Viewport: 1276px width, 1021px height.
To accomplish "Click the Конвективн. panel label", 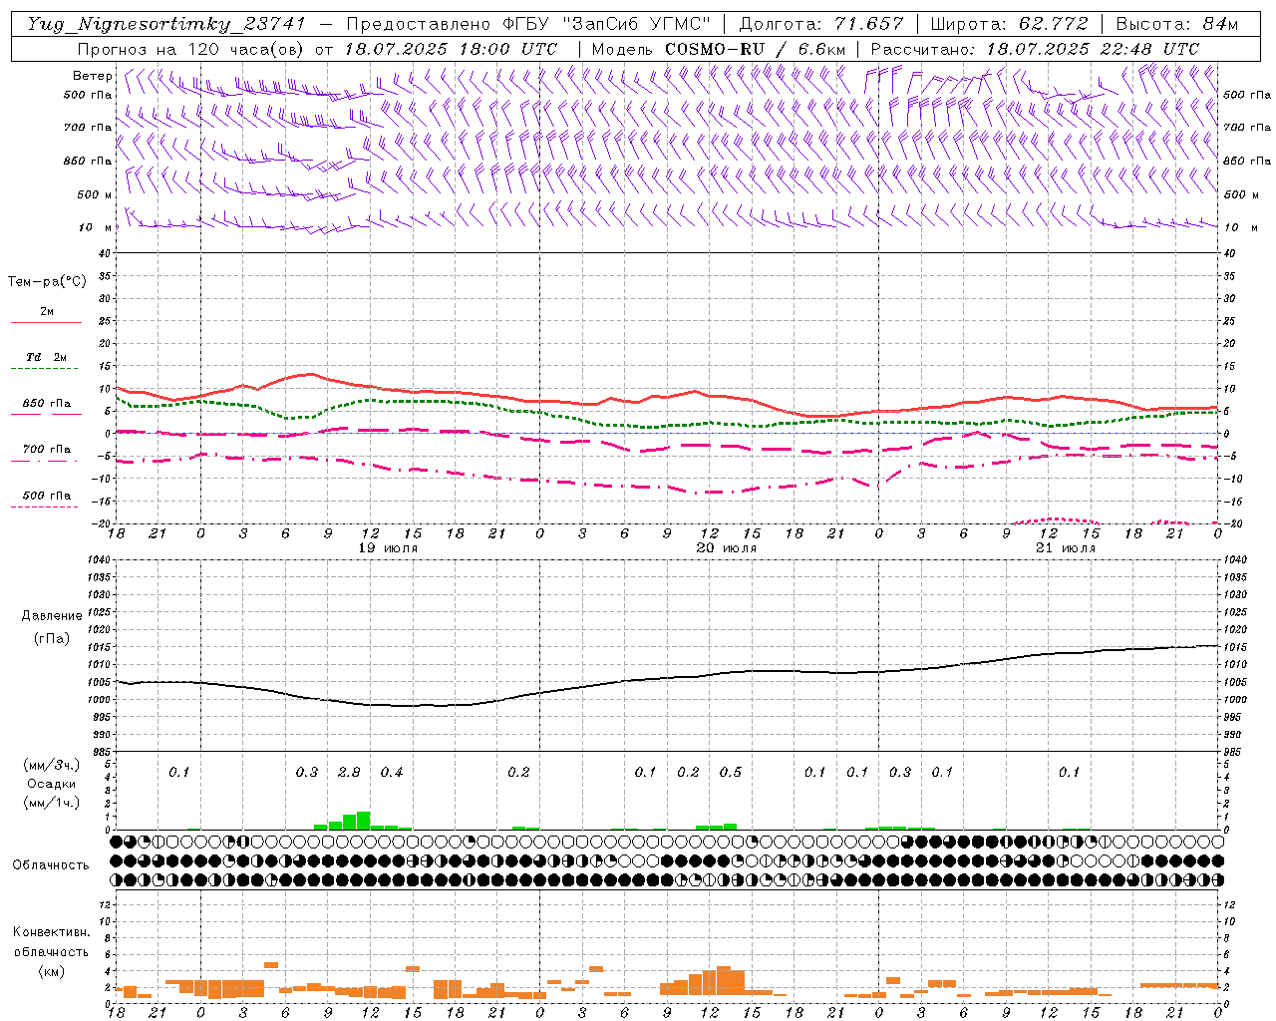I will click(x=51, y=932).
